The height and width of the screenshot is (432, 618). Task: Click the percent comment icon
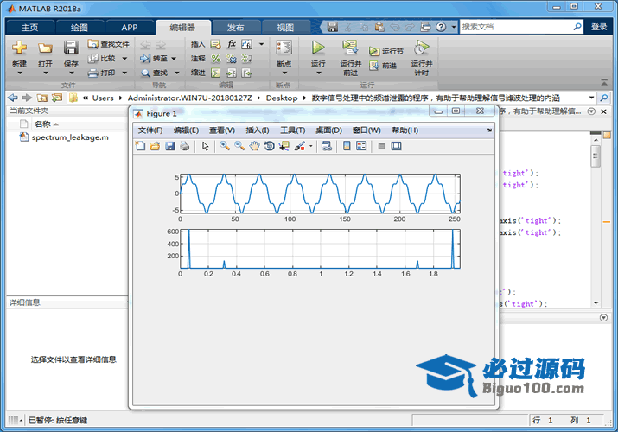(x=215, y=59)
